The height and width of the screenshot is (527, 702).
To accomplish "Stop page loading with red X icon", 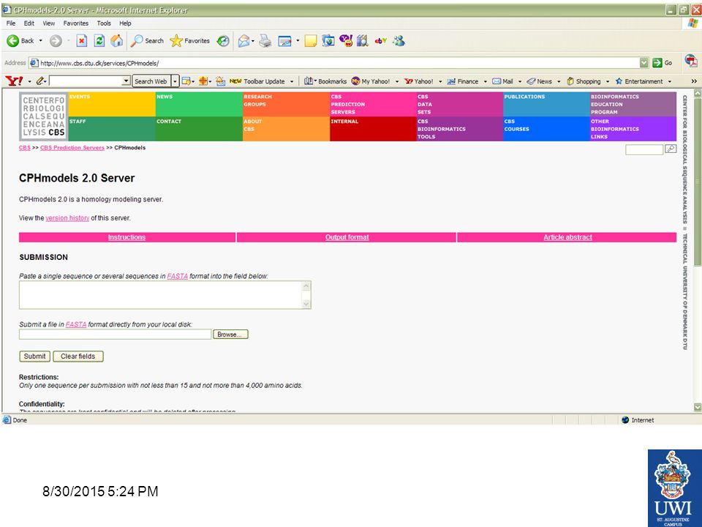I will 81,41.
